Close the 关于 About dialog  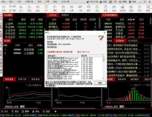click(x=105, y=32)
